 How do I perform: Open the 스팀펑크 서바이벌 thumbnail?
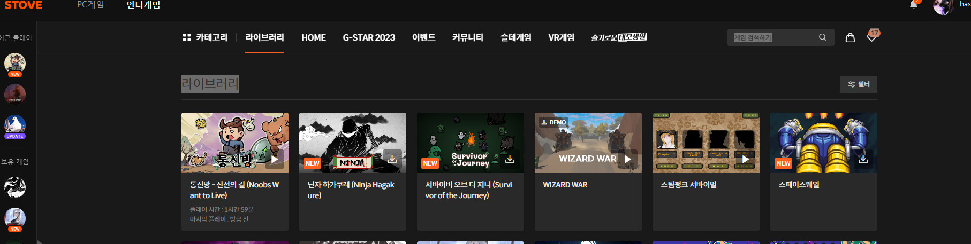[x=706, y=143]
